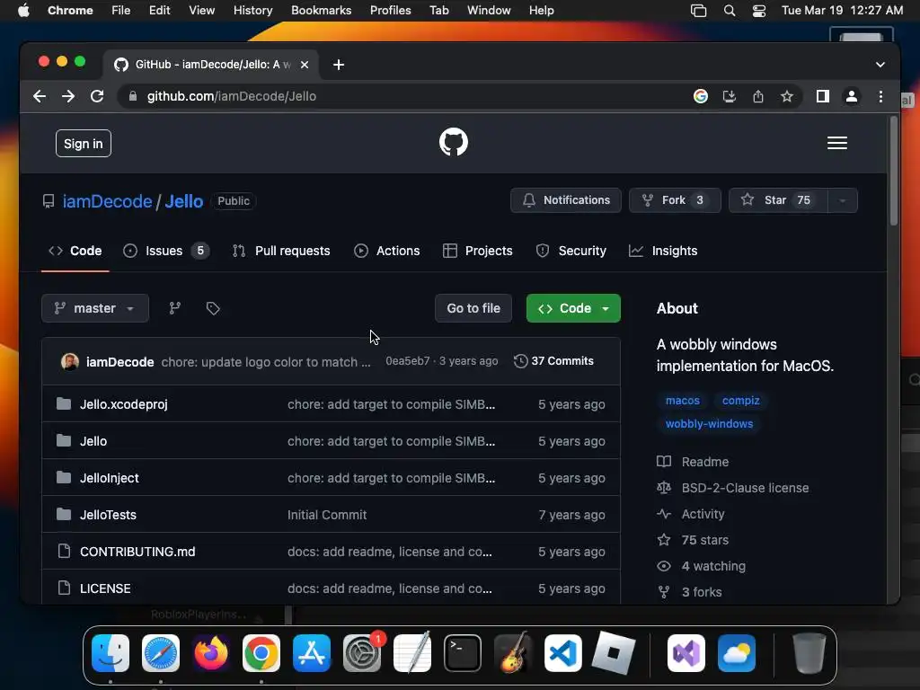Expand the master branch dropdown
Screen dimensions: 920x690
(95, 308)
